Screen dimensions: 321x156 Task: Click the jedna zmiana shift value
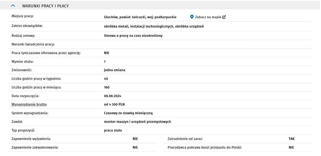click(115, 70)
